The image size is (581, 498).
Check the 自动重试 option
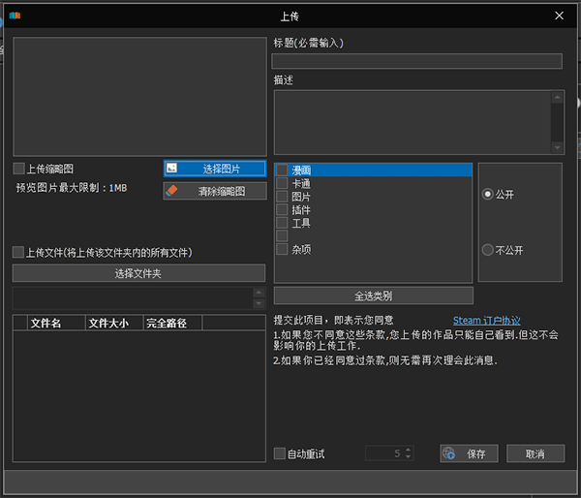280,453
